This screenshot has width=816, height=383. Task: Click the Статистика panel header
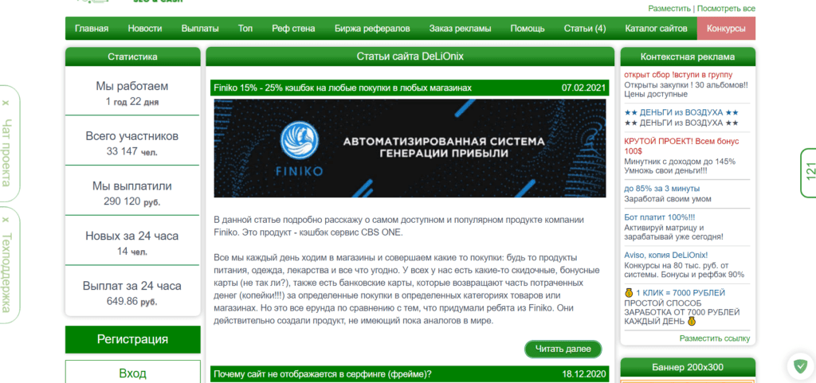point(133,57)
